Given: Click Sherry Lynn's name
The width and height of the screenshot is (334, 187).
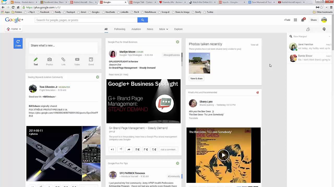Looking at the screenshot, I should [206, 102].
